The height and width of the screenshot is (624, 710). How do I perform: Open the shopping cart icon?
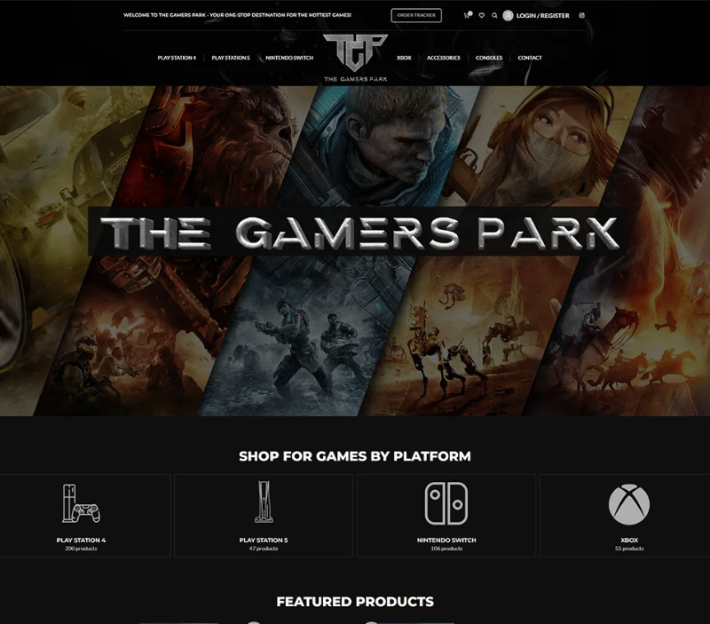[468, 15]
